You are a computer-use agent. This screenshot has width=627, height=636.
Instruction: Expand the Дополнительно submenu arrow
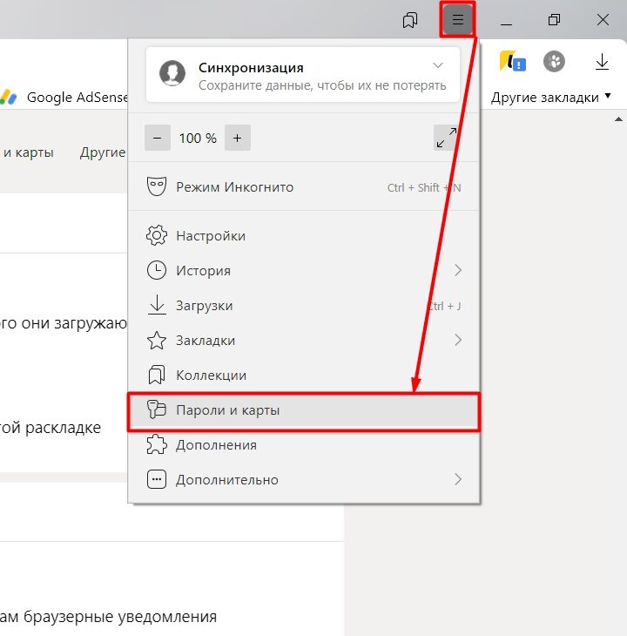(x=458, y=480)
